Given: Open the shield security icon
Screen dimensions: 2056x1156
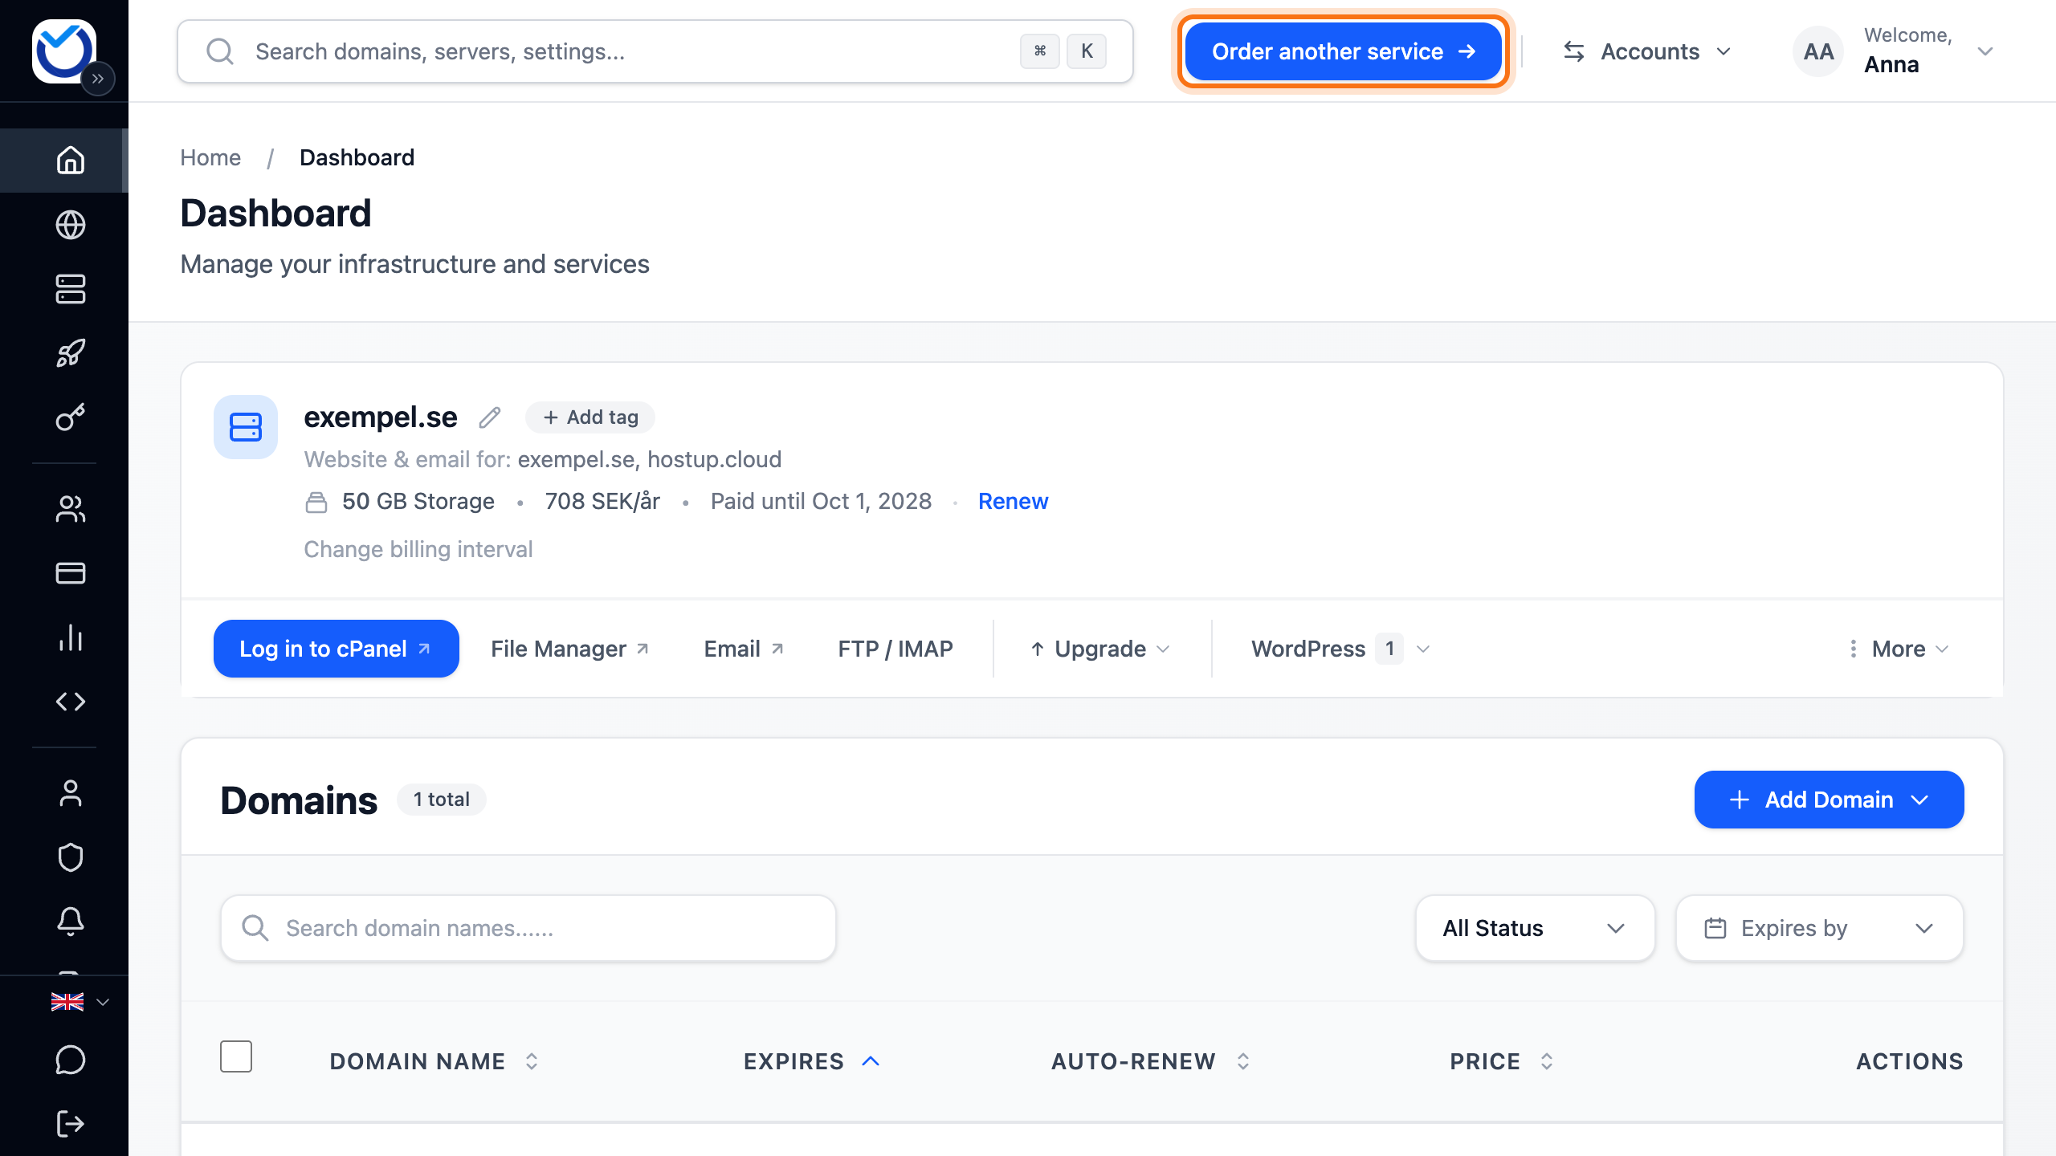Looking at the screenshot, I should click(x=71, y=857).
